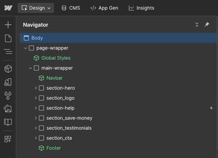Collapse the main-wrapper tree node

click(31, 68)
